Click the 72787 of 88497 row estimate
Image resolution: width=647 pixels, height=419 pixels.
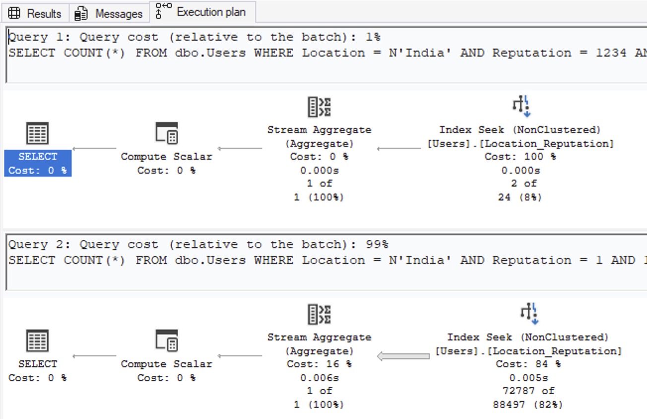click(x=528, y=397)
